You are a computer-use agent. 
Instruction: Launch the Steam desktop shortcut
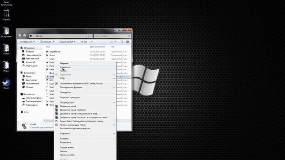6,84
